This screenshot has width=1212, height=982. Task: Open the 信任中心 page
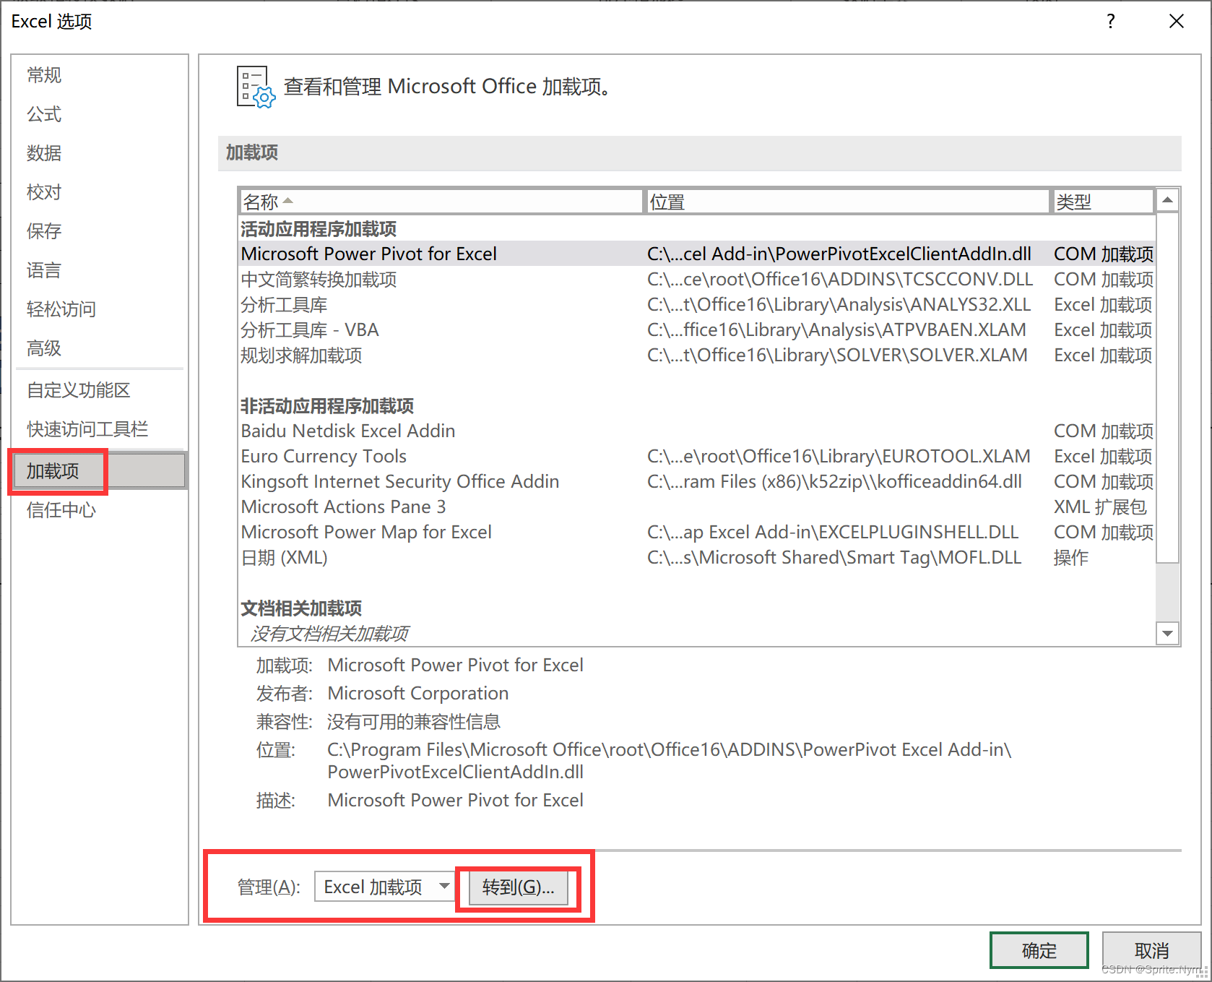click(61, 510)
